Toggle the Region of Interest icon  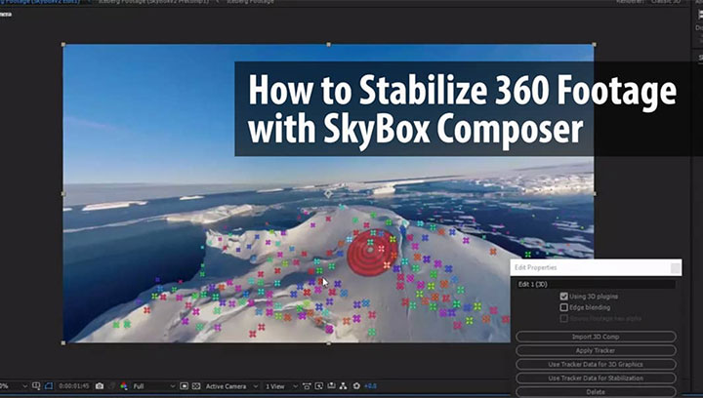[182, 386]
